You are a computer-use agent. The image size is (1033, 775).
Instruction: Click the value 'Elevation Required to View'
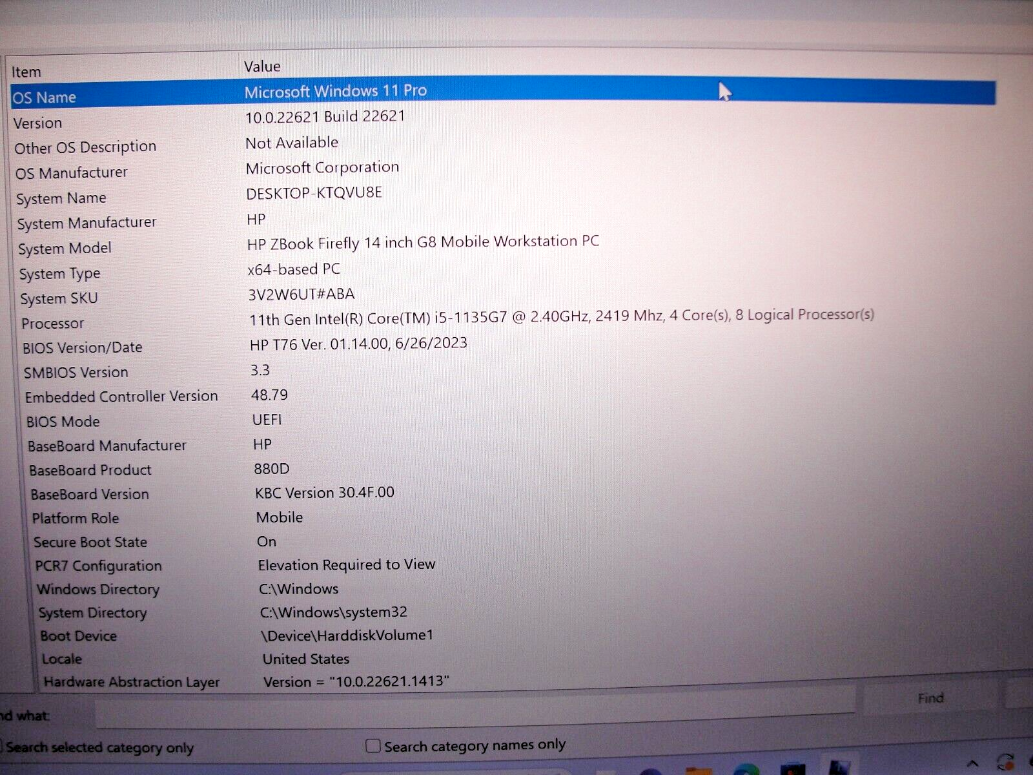point(347,565)
